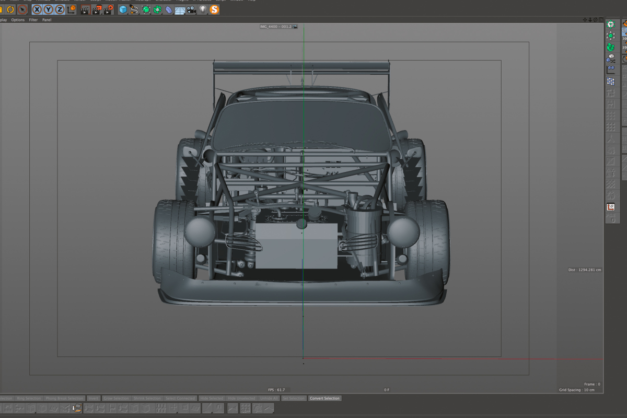
Task: Click the orange S plugin icon
Action: coord(214,9)
